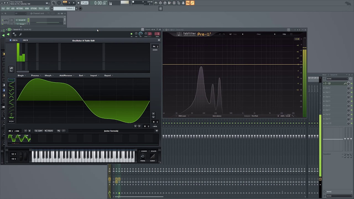Open the Serum wrapper detailed settings gear
The width and height of the screenshot is (354, 199).
(x=15, y=34)
